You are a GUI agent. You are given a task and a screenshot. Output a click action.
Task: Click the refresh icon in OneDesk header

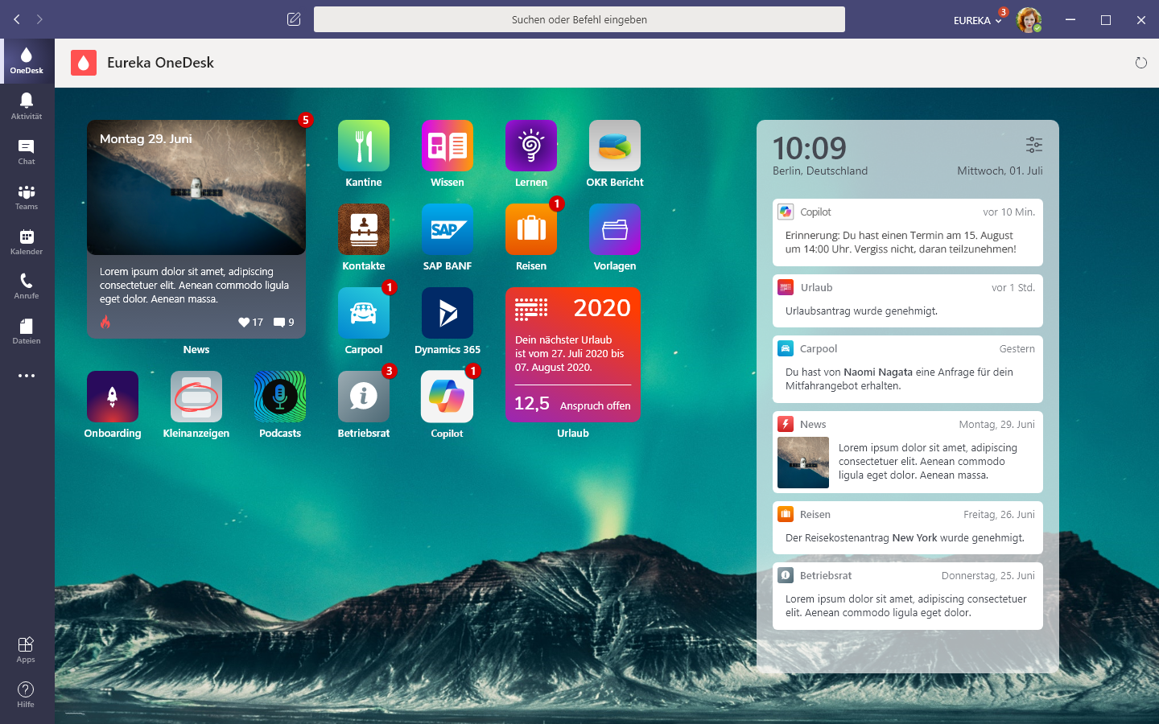click(1140, 63)
